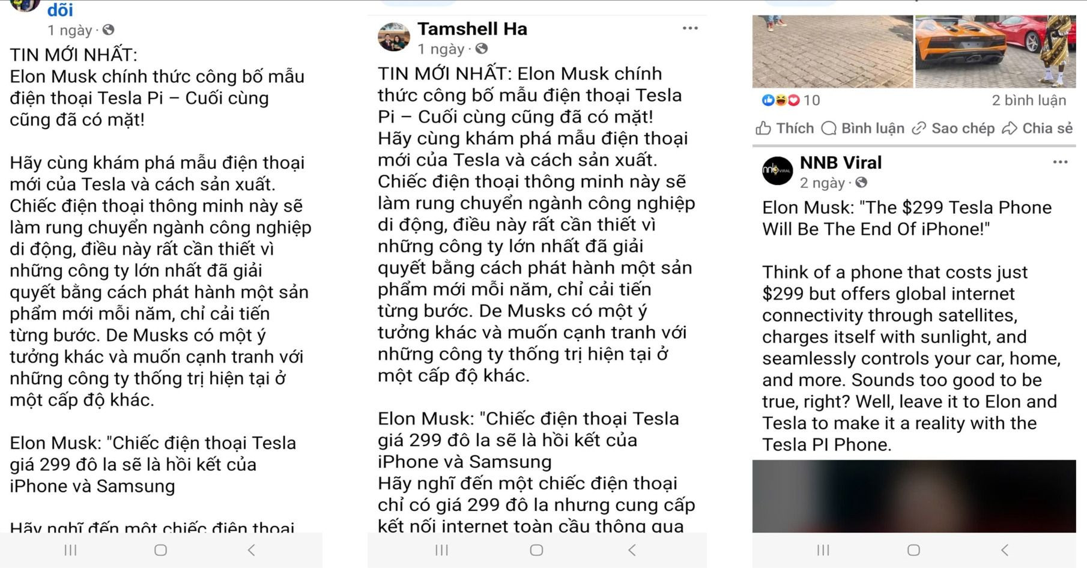Open recent apps in right screen
Image resolution: width=1087 pixels, height=568 pixels.
click(x=823, y=550)
